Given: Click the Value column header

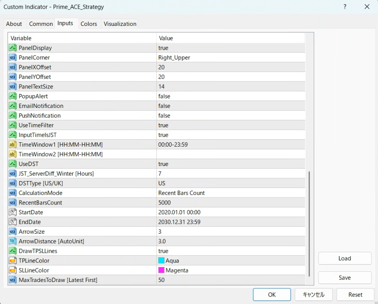Looking at the screenshot, I should pyautogui.click(x=231, y=38).
